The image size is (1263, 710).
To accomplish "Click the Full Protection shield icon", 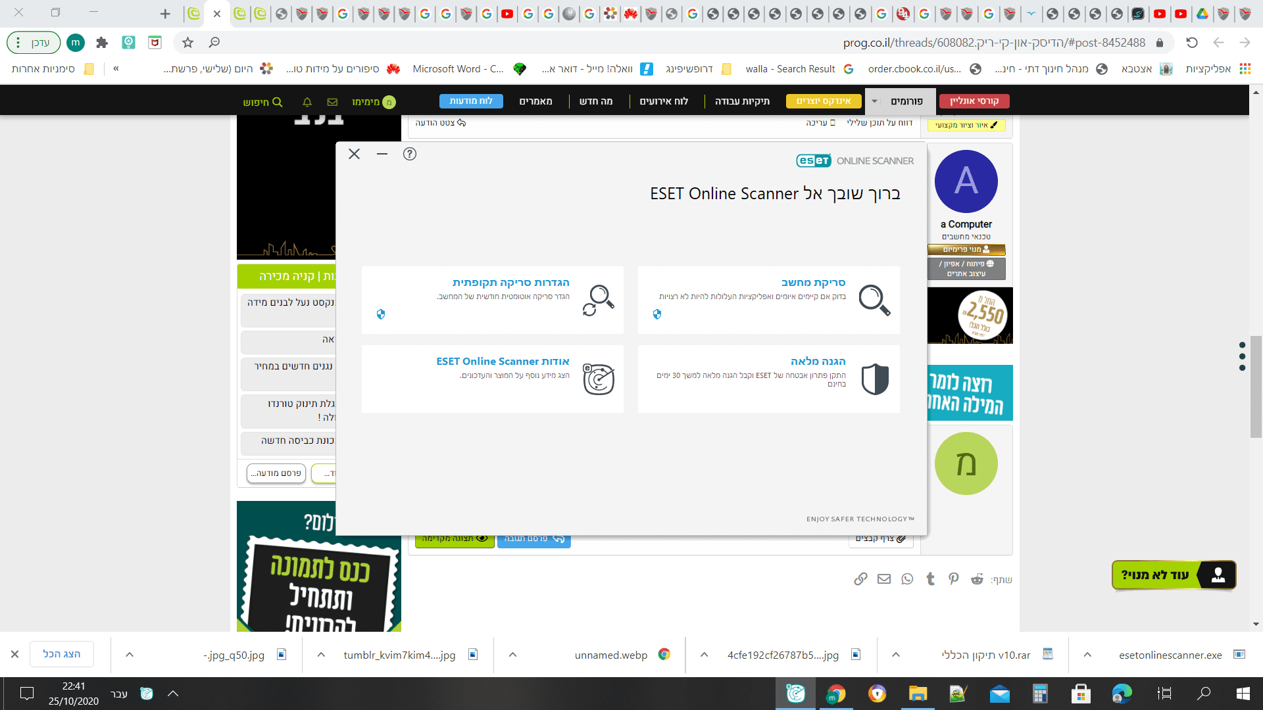I will [x=875, y=379].
